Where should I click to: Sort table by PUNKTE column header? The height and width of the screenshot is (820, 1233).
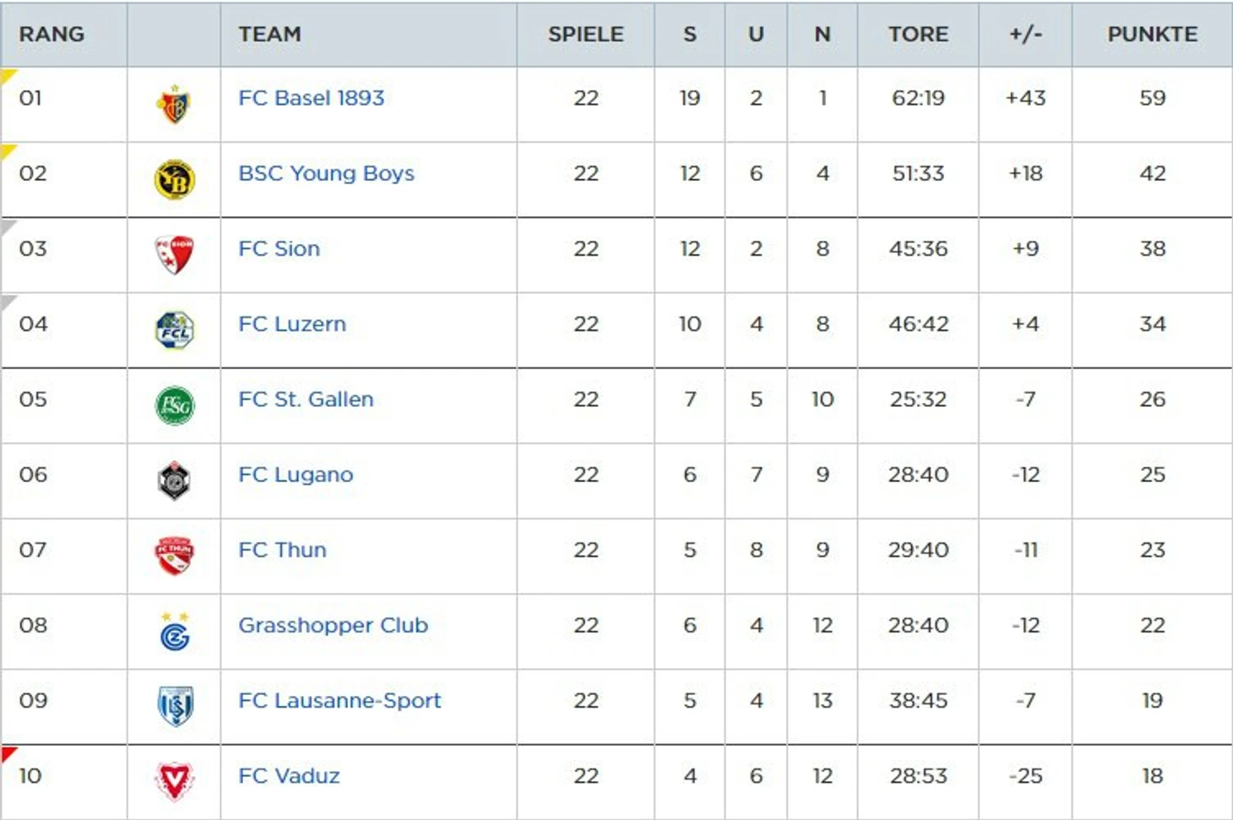1152,34
